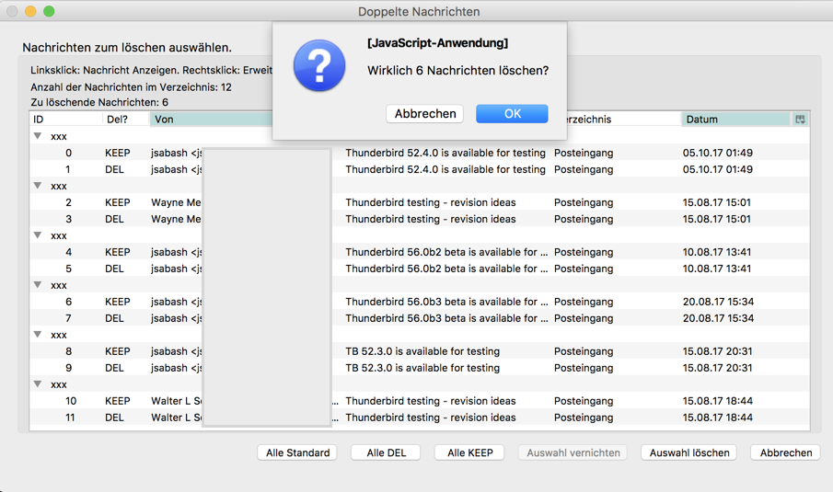This screenshot has width=833, height=492.
Task: Collapse the group above message ID 4
Action: 38,235
